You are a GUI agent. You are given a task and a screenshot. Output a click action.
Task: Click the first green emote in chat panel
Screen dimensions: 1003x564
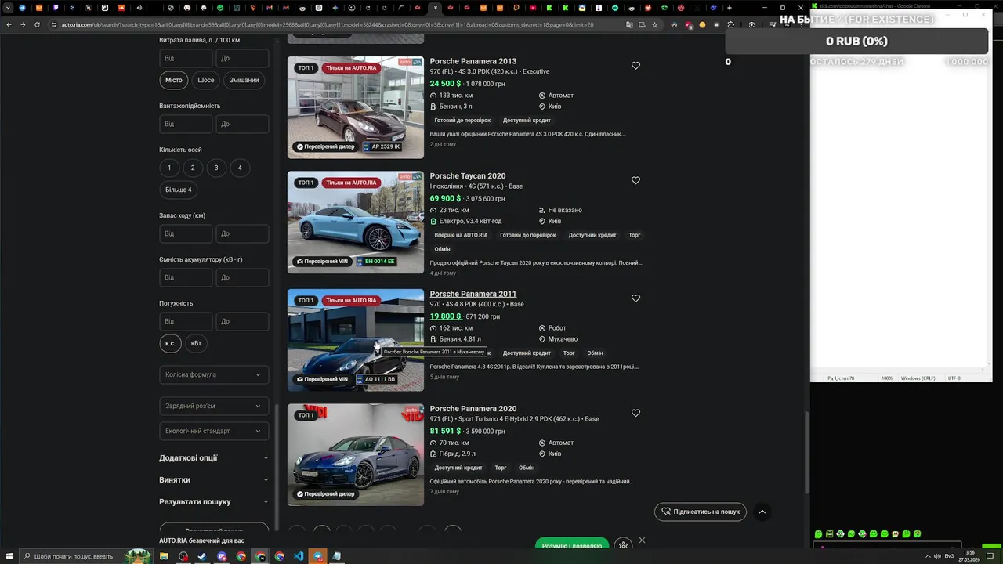(818, 534)
